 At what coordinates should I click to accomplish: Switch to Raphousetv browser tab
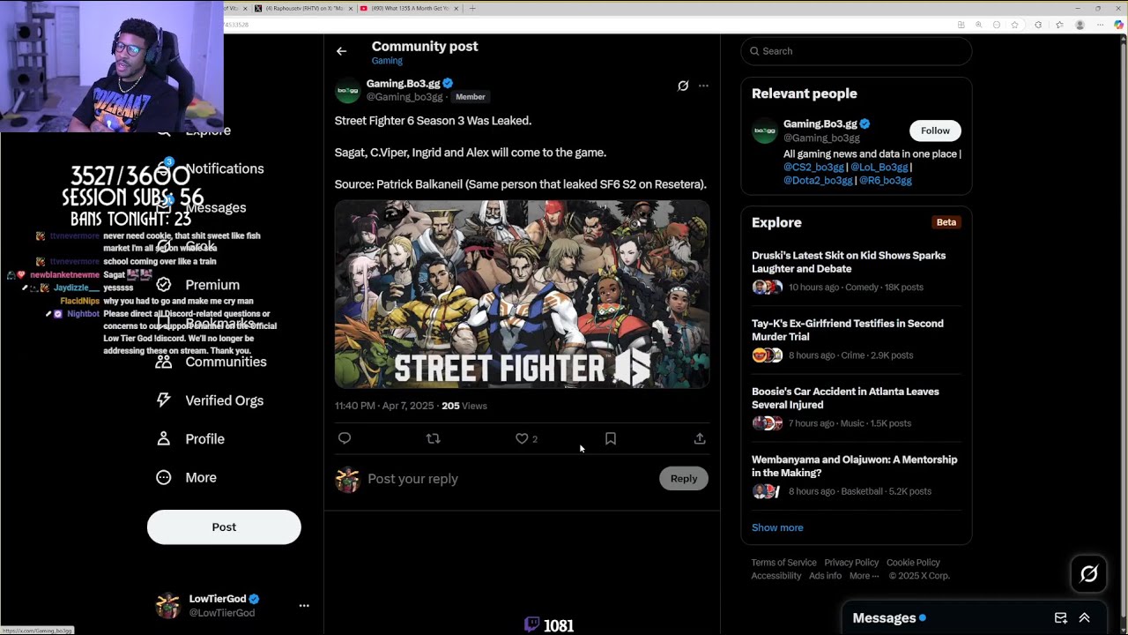click(303, 8)
